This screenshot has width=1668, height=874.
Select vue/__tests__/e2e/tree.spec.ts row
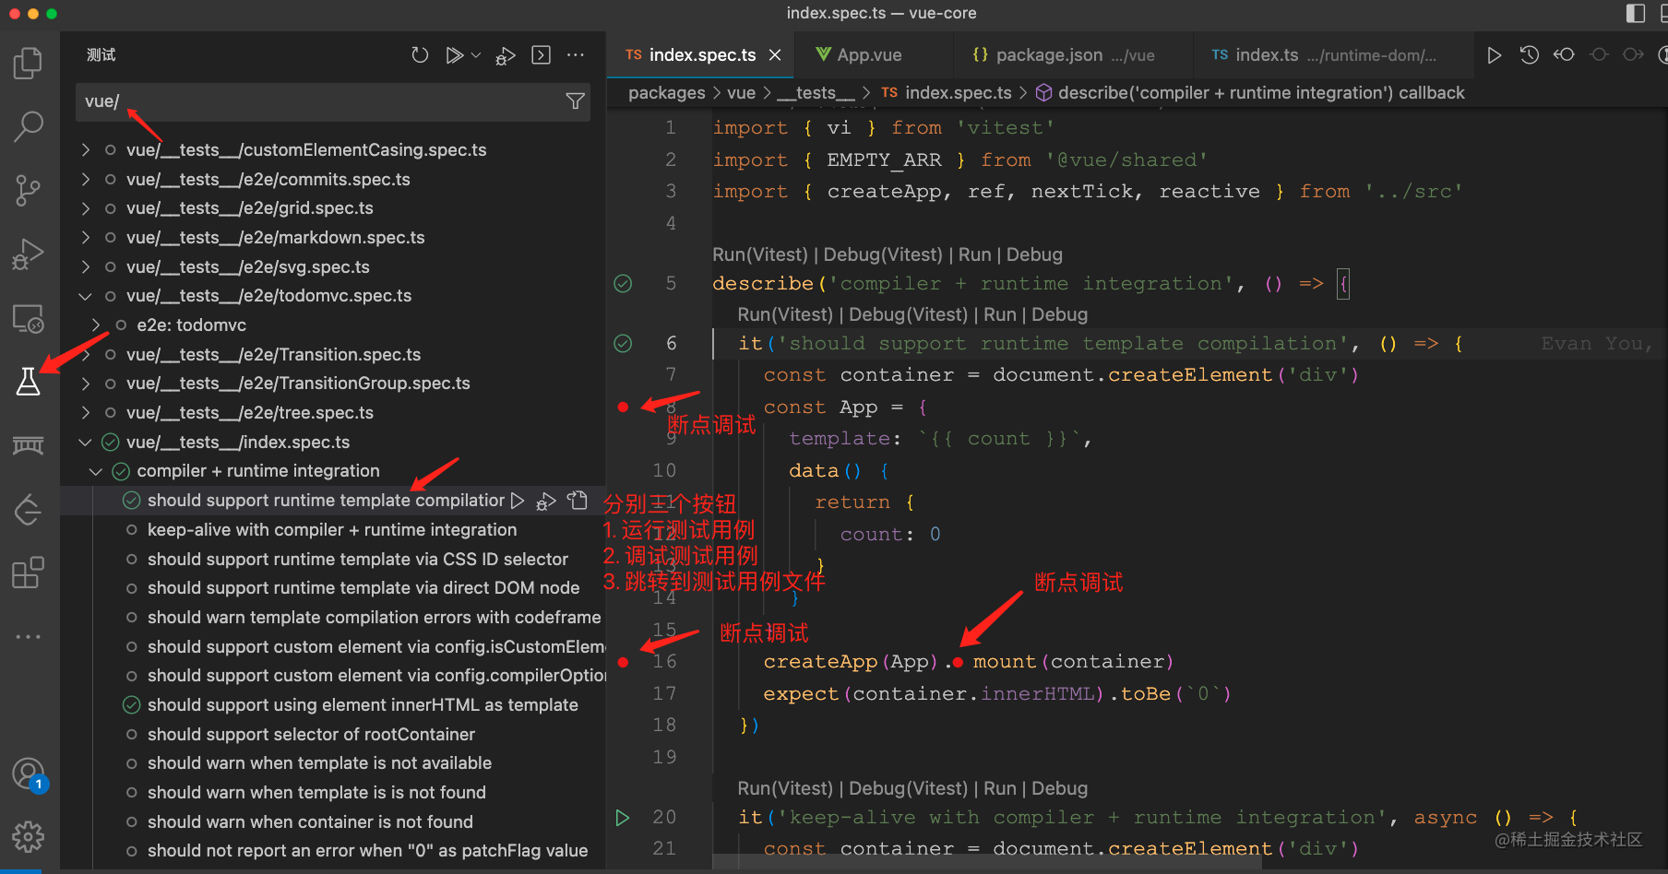(x=333, y=413)
